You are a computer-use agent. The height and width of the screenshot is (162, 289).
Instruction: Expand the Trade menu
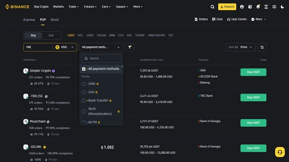coord(73,6)
